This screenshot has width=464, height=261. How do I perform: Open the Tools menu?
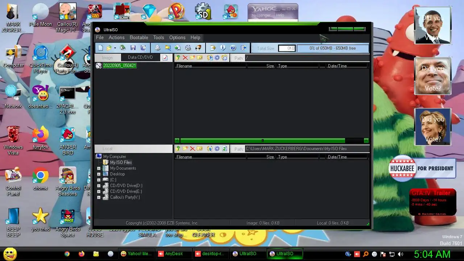pyautogui.click(x=158, y=37)
